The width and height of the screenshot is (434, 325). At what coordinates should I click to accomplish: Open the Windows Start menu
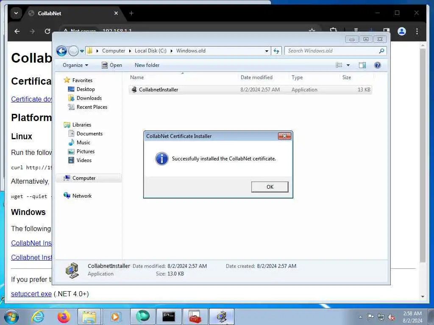[x=11, y=317]
